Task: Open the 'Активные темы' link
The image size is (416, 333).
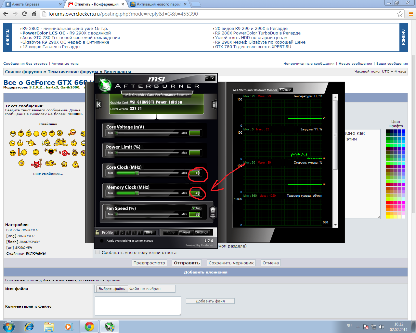Action: coord(65,63)
